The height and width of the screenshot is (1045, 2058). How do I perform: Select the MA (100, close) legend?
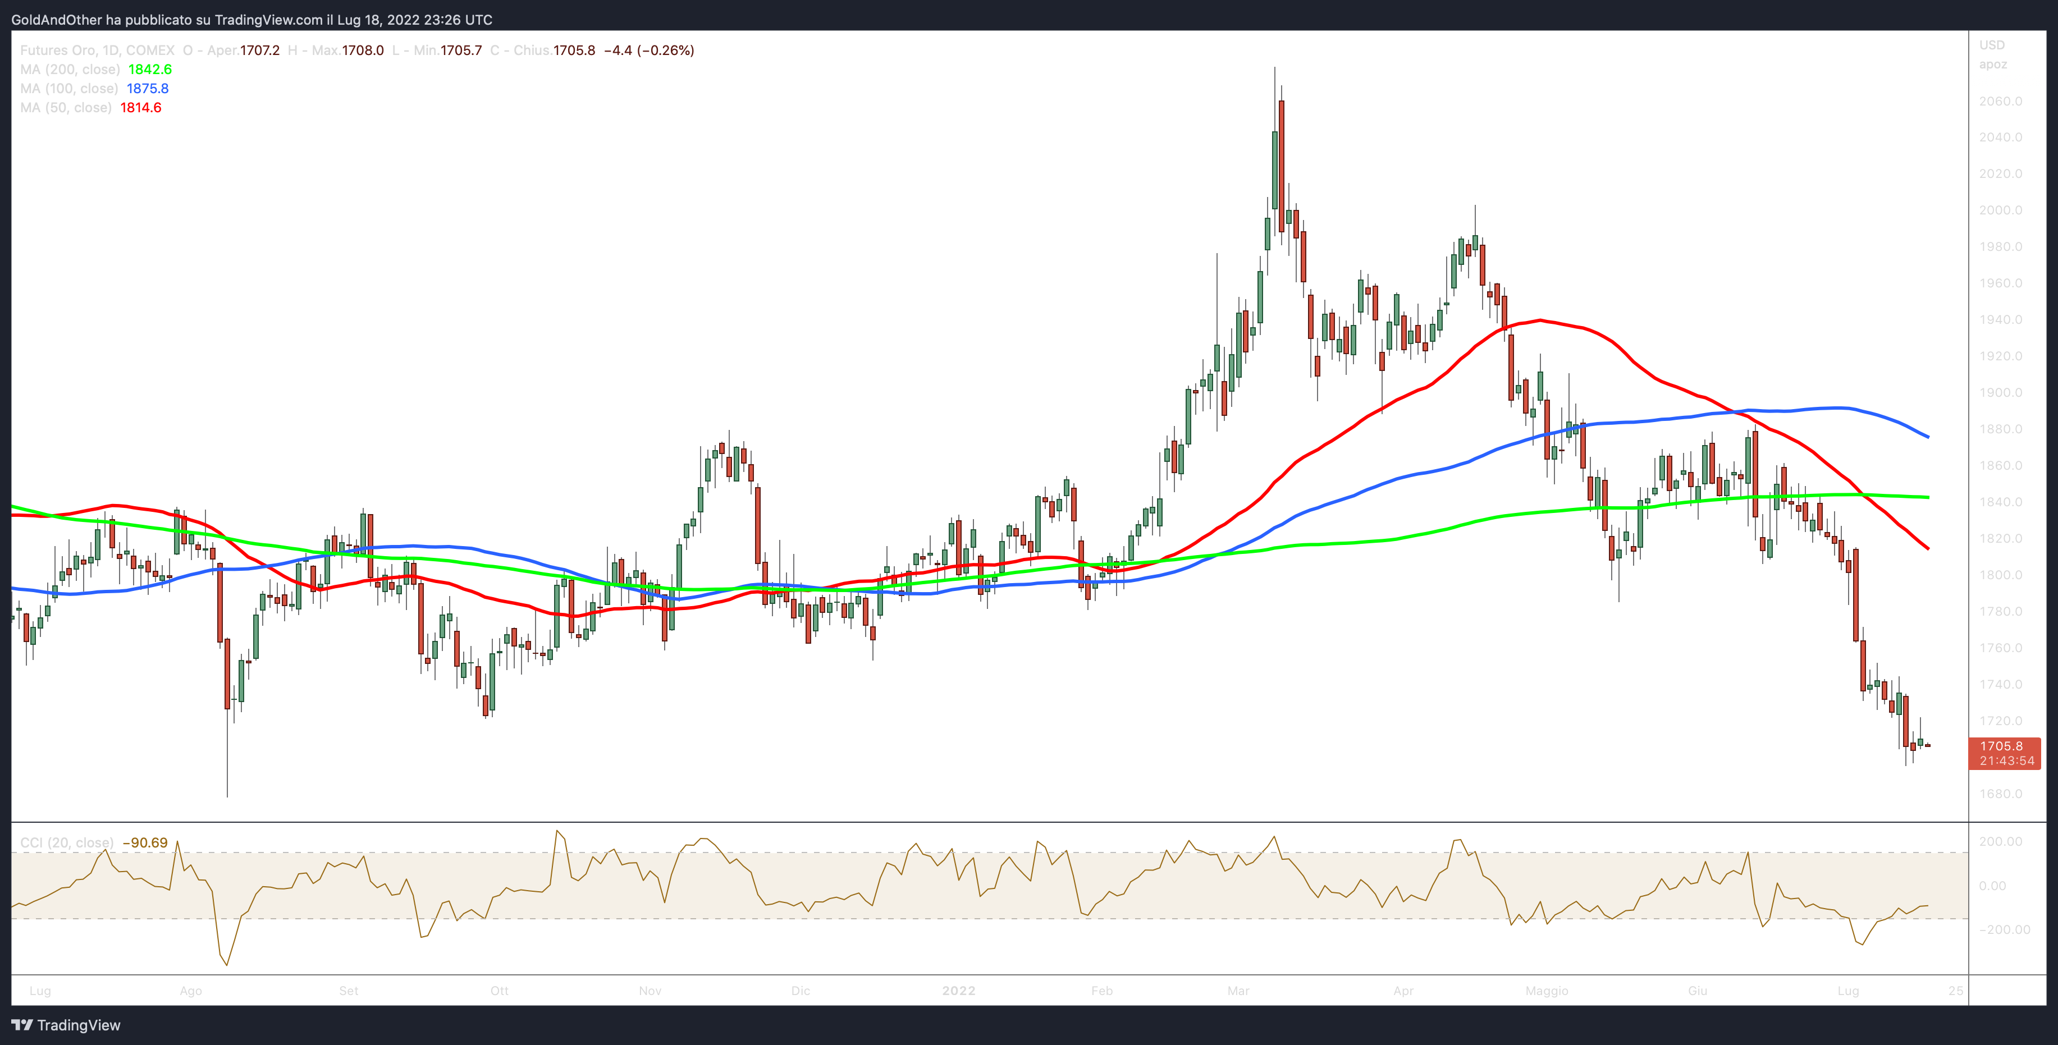click(68, 89)
